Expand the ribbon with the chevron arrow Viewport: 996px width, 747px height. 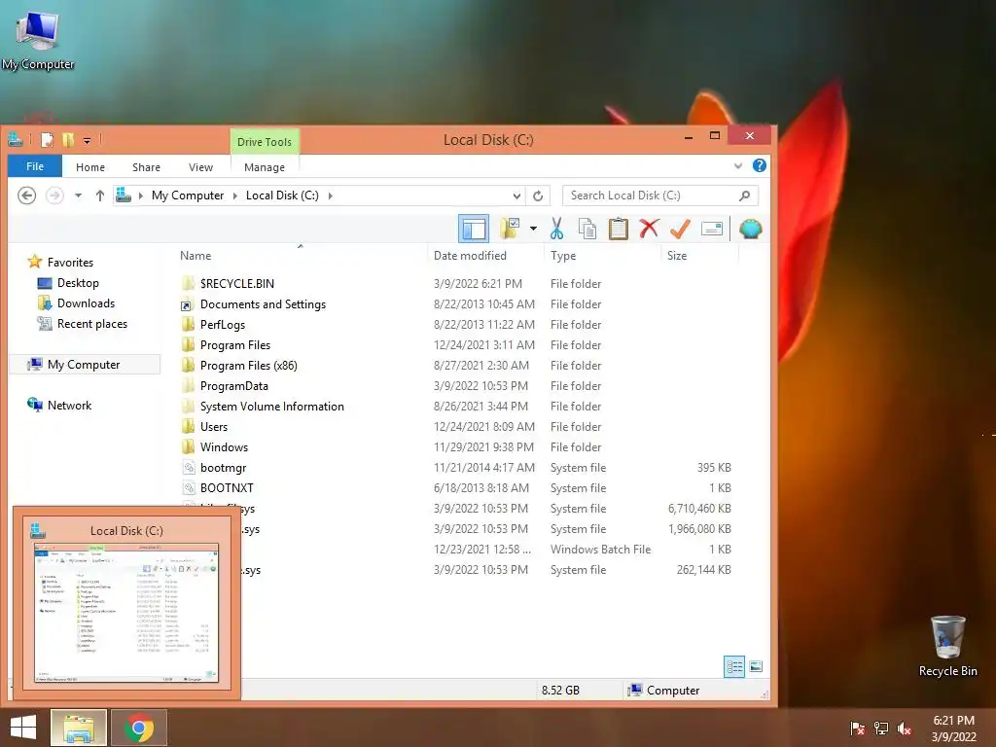point(737,165)
